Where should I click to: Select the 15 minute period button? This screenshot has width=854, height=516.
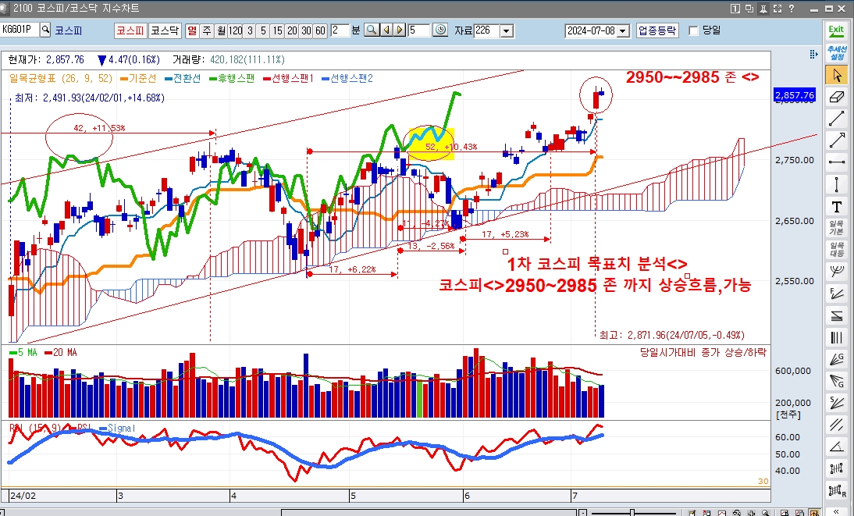point(278,30)
